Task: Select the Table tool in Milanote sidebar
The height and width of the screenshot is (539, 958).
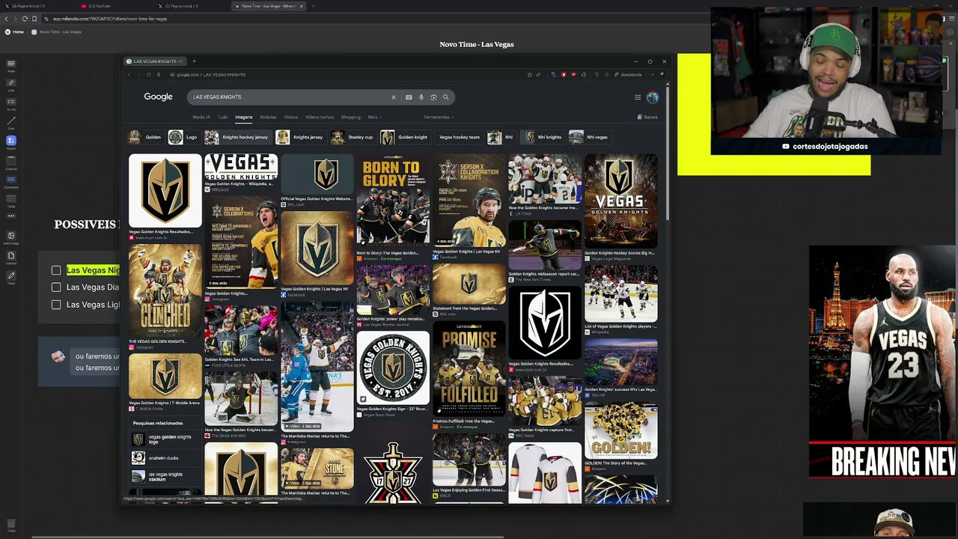Action: 11,199
